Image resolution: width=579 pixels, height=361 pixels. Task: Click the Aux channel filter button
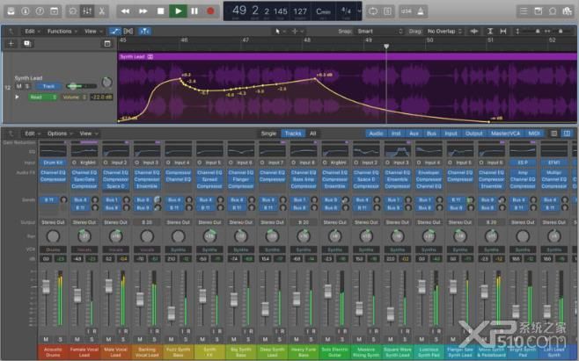tap(414, 134)
